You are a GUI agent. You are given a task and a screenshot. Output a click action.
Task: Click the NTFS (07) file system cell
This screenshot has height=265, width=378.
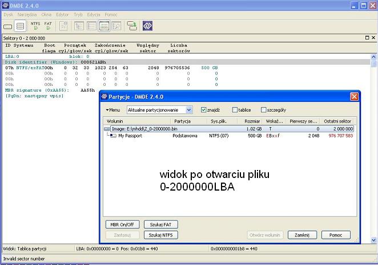pos(219,136)
